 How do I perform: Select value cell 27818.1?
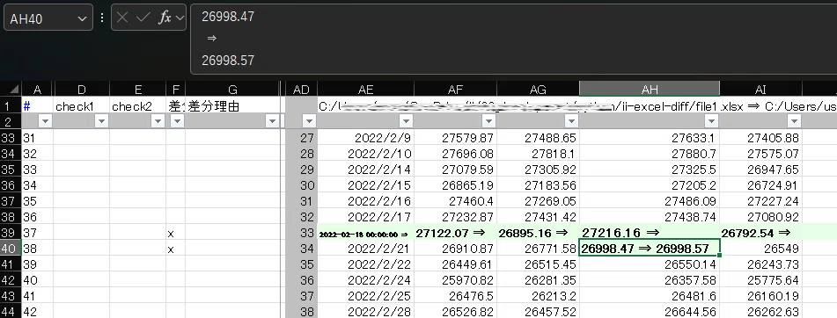pyautogui.click(x=538, y=154)
